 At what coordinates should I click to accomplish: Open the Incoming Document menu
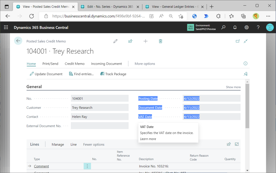click(106, 64)
